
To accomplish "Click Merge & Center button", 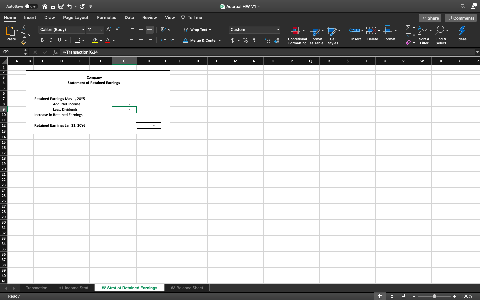I will coord(200,40).
